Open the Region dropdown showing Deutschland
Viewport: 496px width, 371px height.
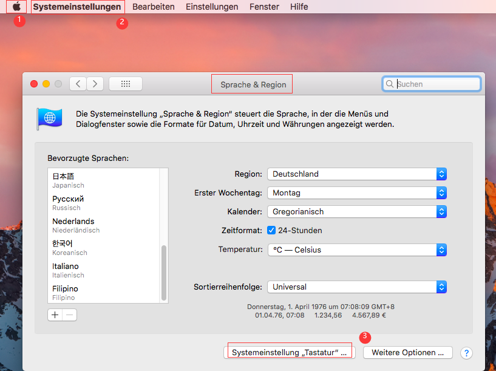coord(357,174)
